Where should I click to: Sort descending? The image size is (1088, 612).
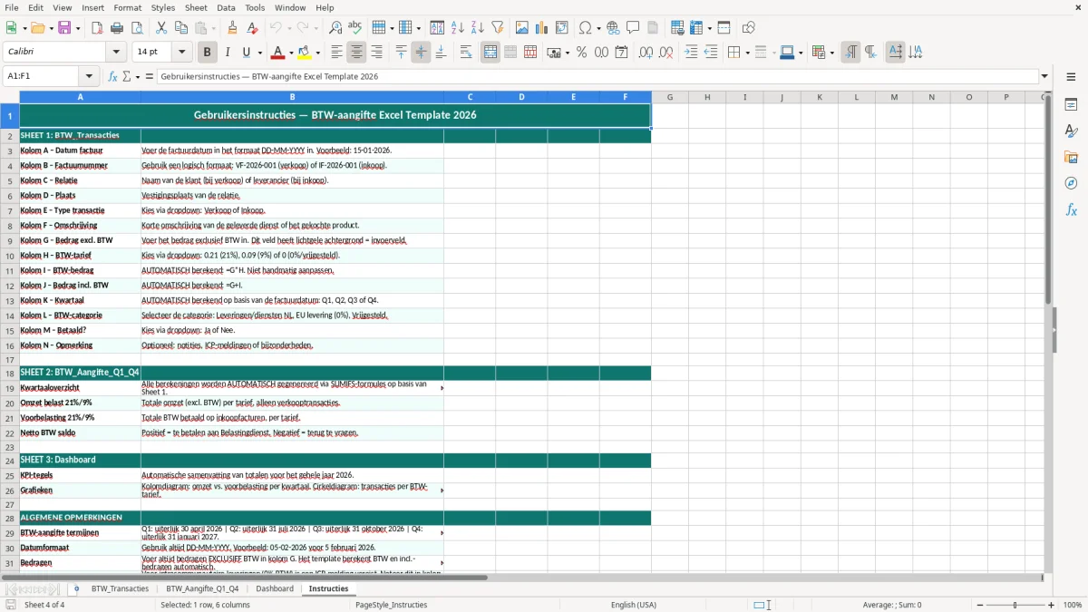(x=478, y=28)
